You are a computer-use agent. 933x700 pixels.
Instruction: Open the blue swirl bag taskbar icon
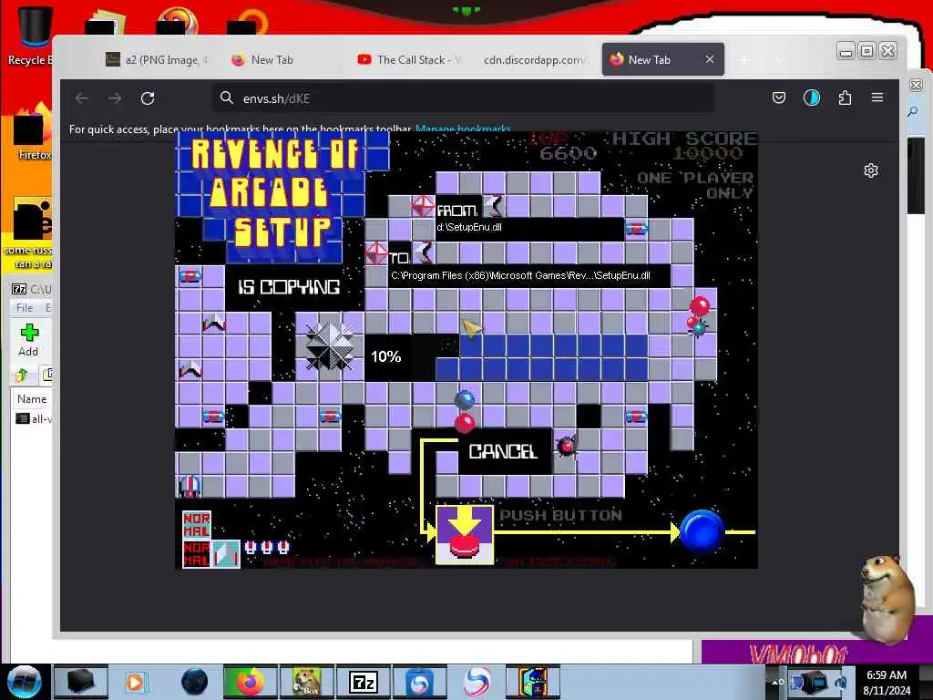(x=419, y=682)
